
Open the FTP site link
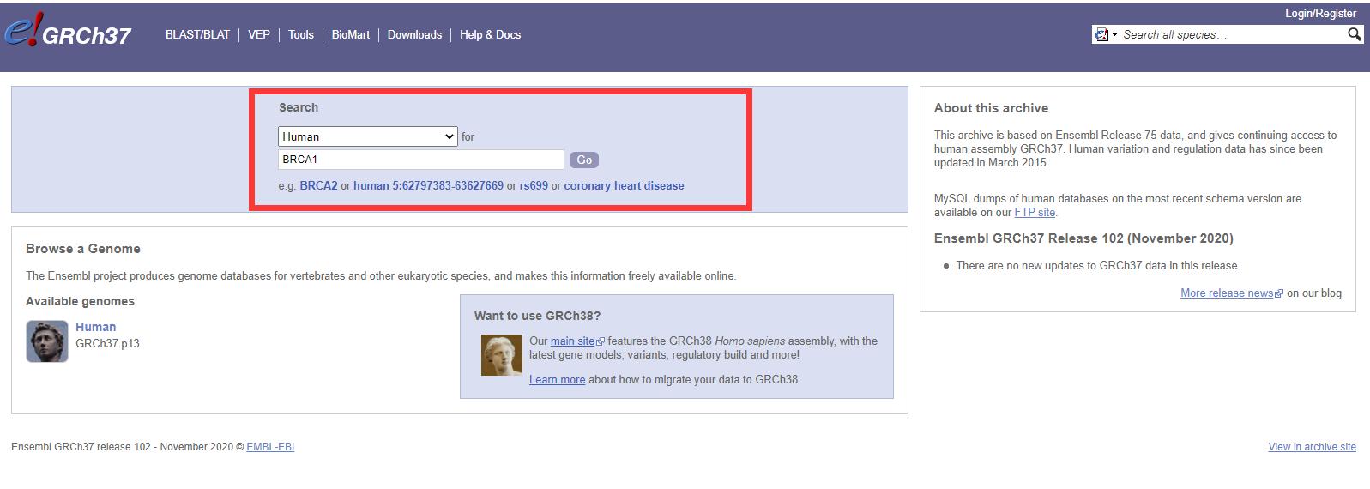click(1035, 212)
